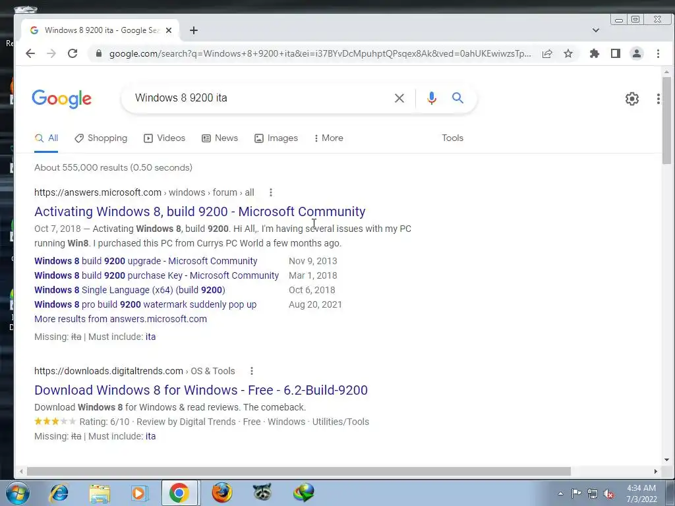Open a new Chrome tab

tap(194, 30)
